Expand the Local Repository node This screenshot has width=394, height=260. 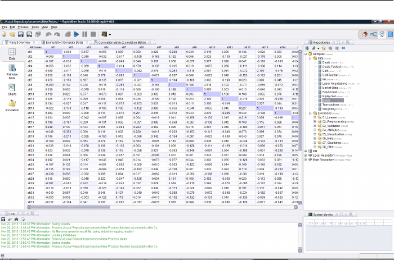tap(306, 154)
